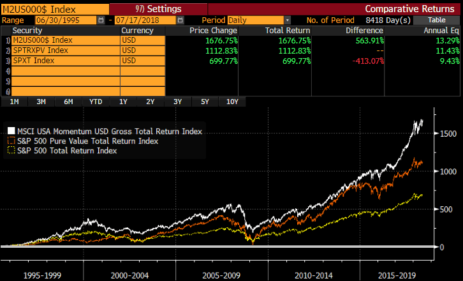Click the S&P 500 Pure Value legend label

coord(88,140)
